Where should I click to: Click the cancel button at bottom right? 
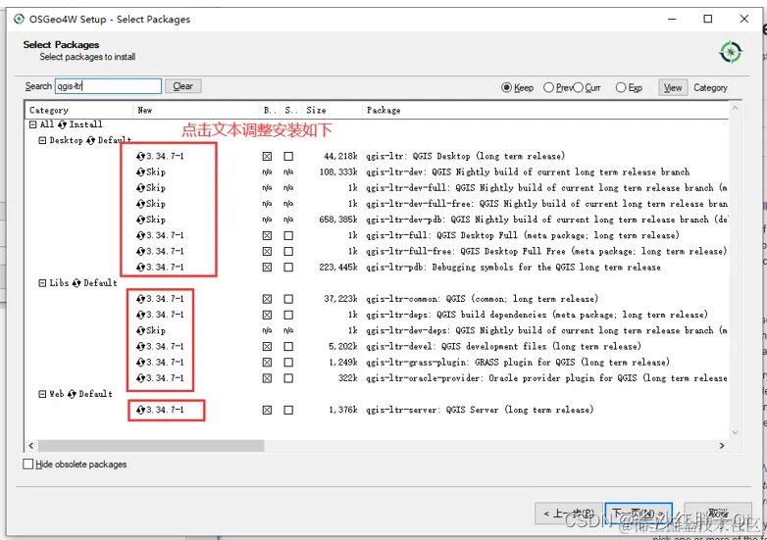tap(718, 514)
